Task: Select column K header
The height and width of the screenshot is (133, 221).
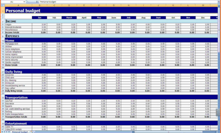Action: [x=173, y=5]
